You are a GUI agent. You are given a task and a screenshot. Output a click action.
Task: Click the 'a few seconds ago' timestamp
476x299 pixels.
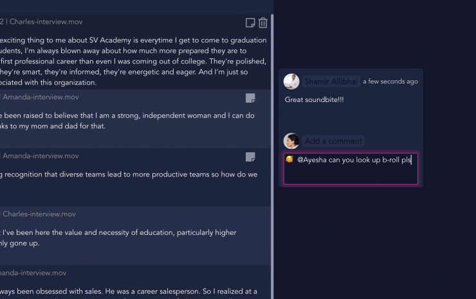(390, 81)
